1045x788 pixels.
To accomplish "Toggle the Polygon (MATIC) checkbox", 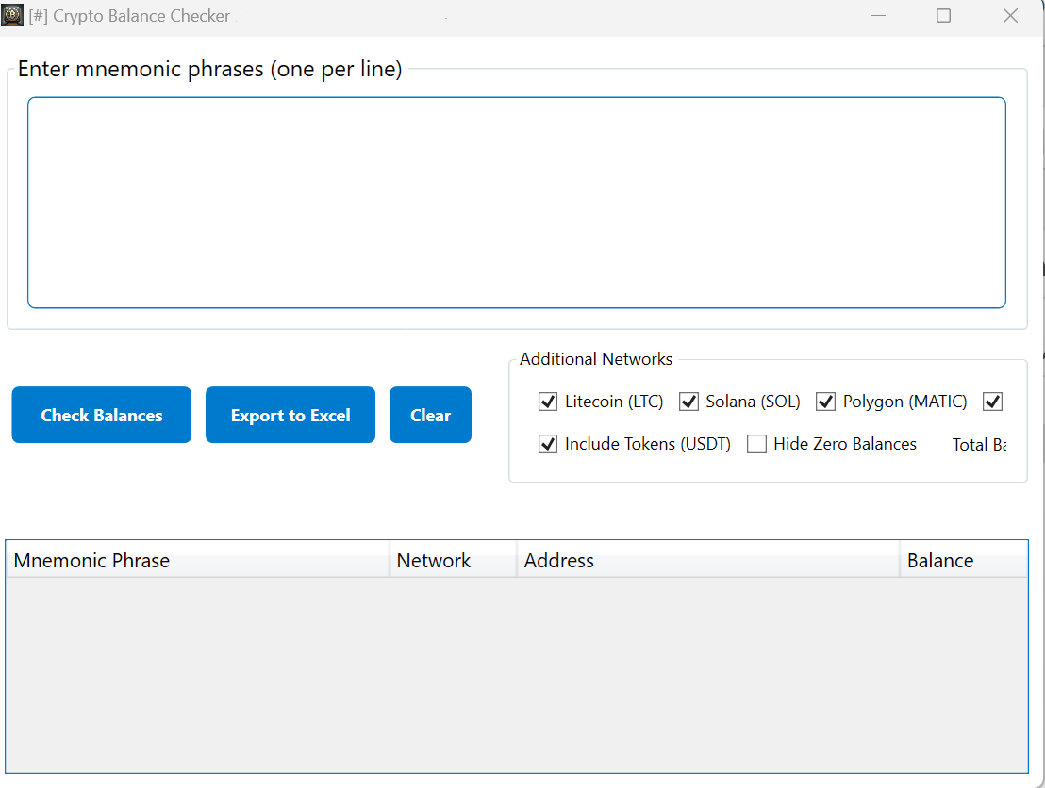I will (826, 402).
